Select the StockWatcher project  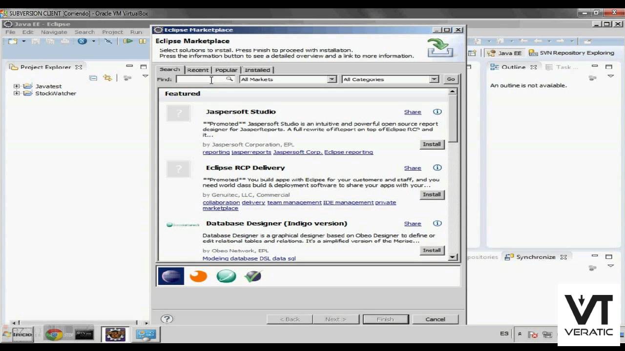point(56,93)
